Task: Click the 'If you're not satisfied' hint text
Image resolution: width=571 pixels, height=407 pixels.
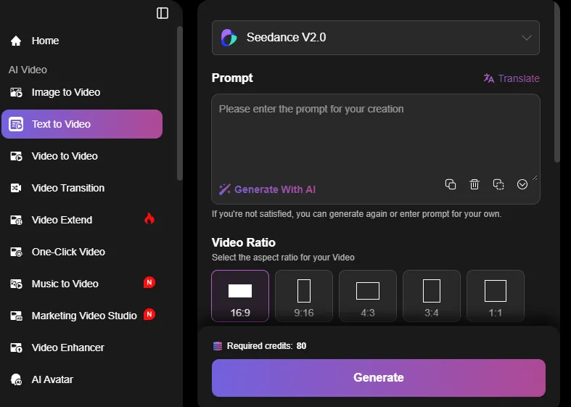Action: point(356,214)
